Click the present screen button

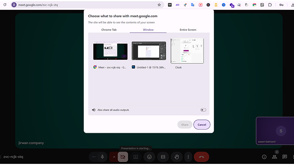pyautogui.click(x=136, y=157)
